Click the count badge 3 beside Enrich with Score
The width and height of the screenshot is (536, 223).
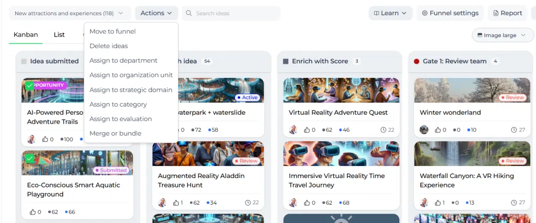tap(356, 62)
